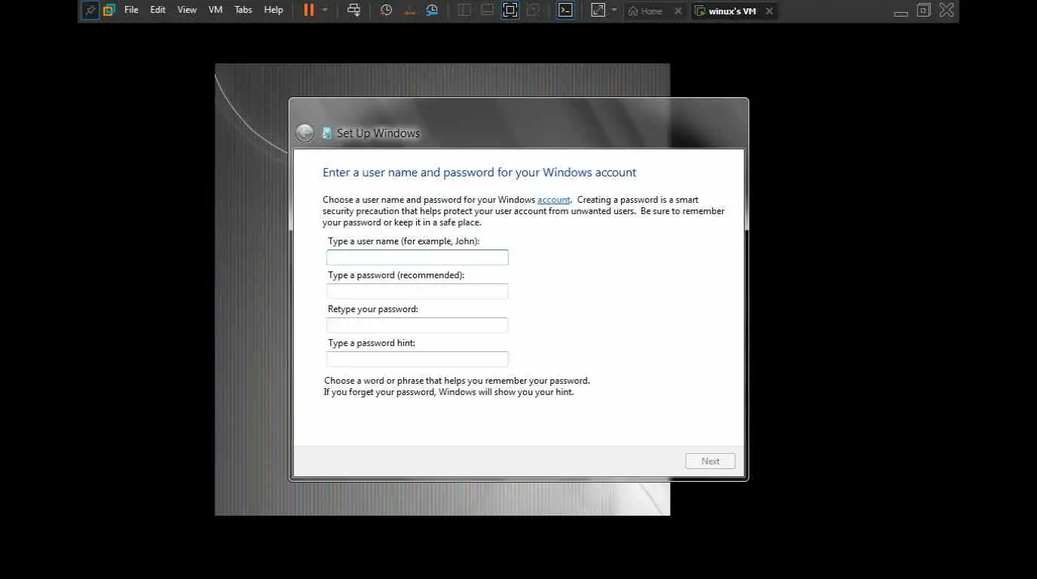The image size is (1037, 579).
Task: Click revert to snapshot icon
Action: coord(409,11)
